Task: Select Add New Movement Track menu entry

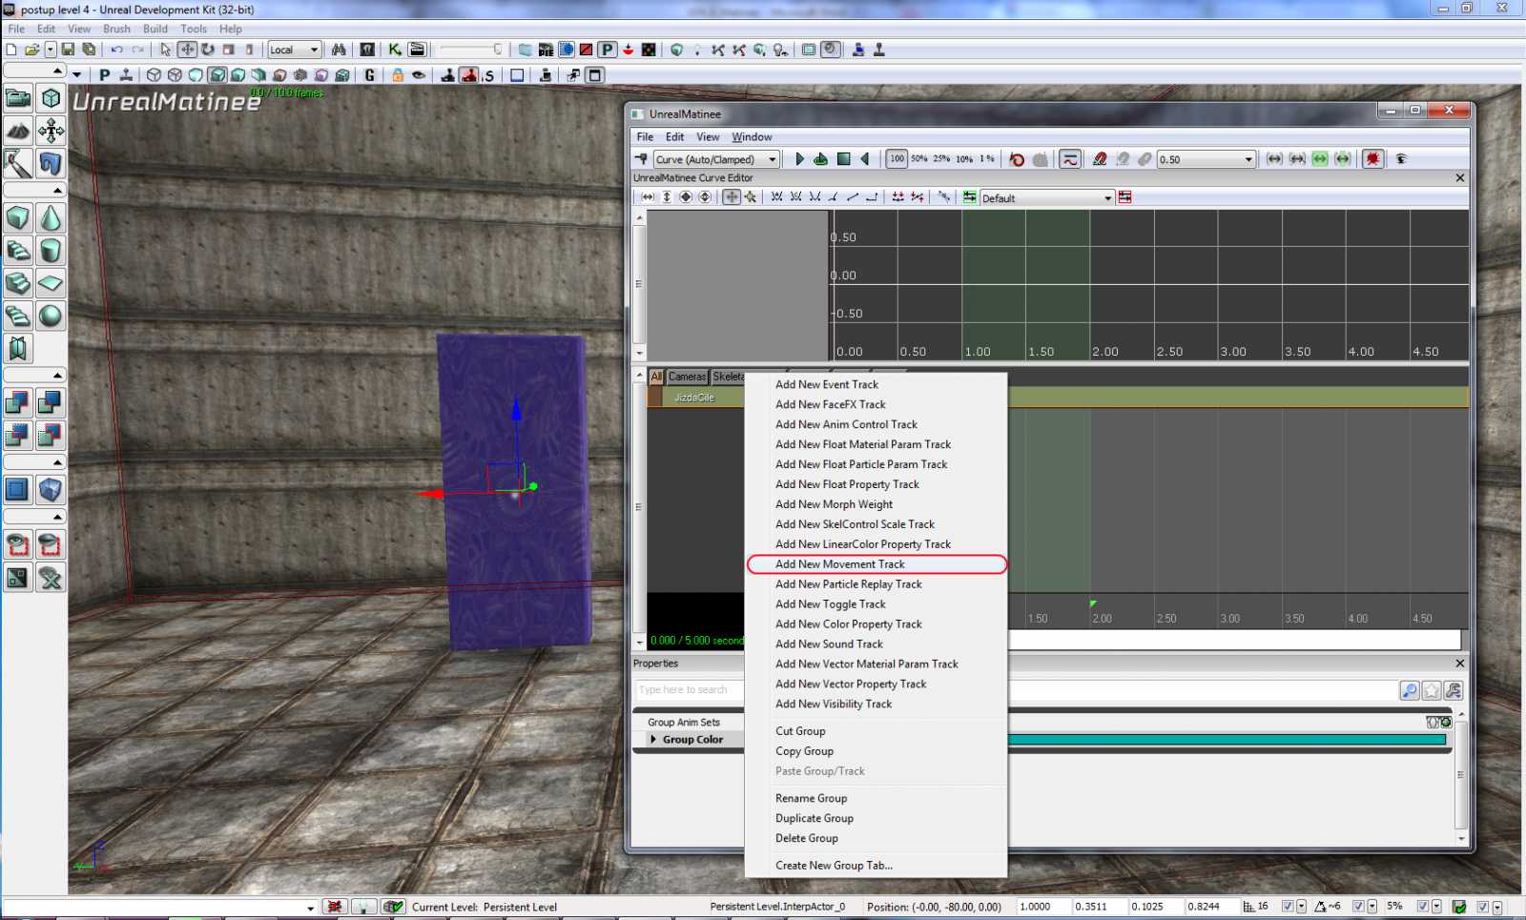Action: 876,564
